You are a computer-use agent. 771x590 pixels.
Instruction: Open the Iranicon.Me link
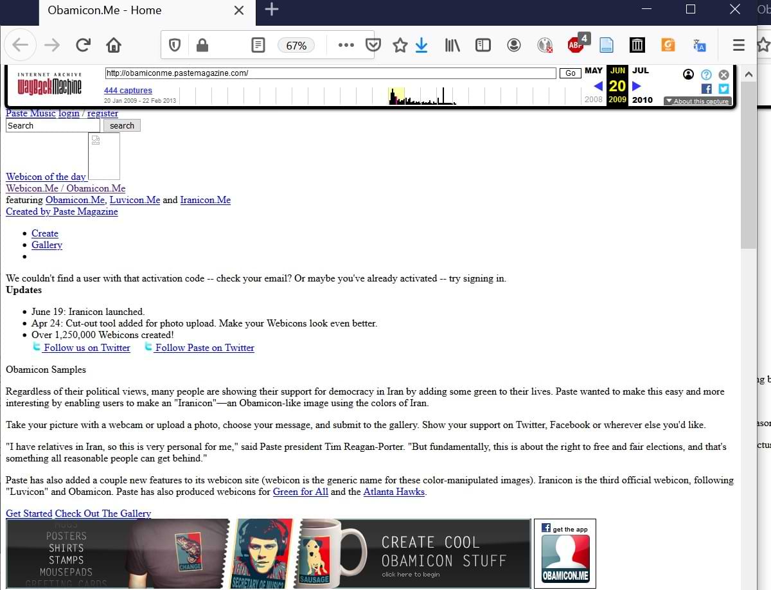point(205,200)
